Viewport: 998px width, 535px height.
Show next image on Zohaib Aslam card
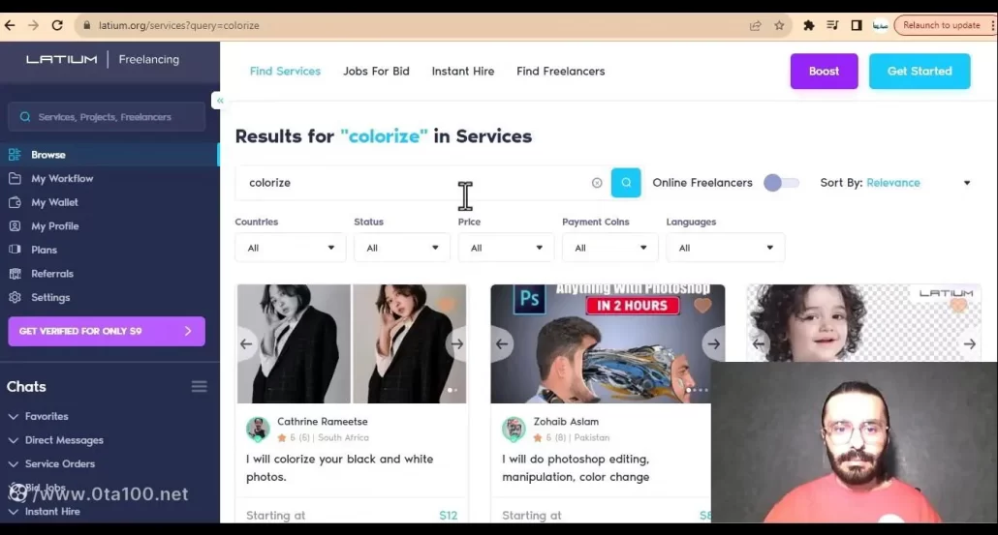pyautogui.click(x=713, y=343)
